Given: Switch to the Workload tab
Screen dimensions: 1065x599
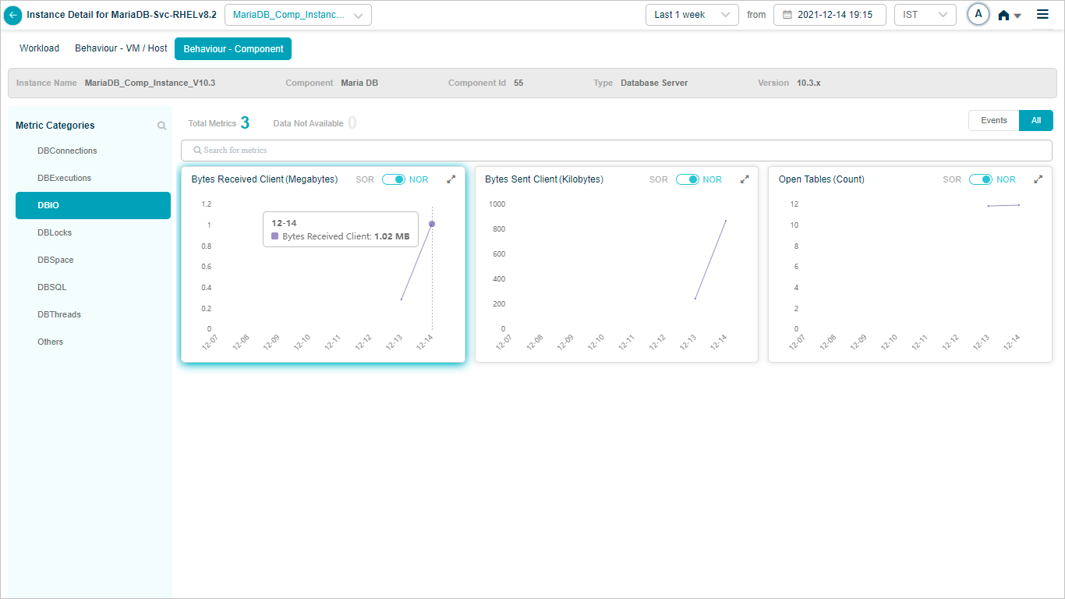Looking at the screenshot, I should pyautogui.click(x=39, y=48).
